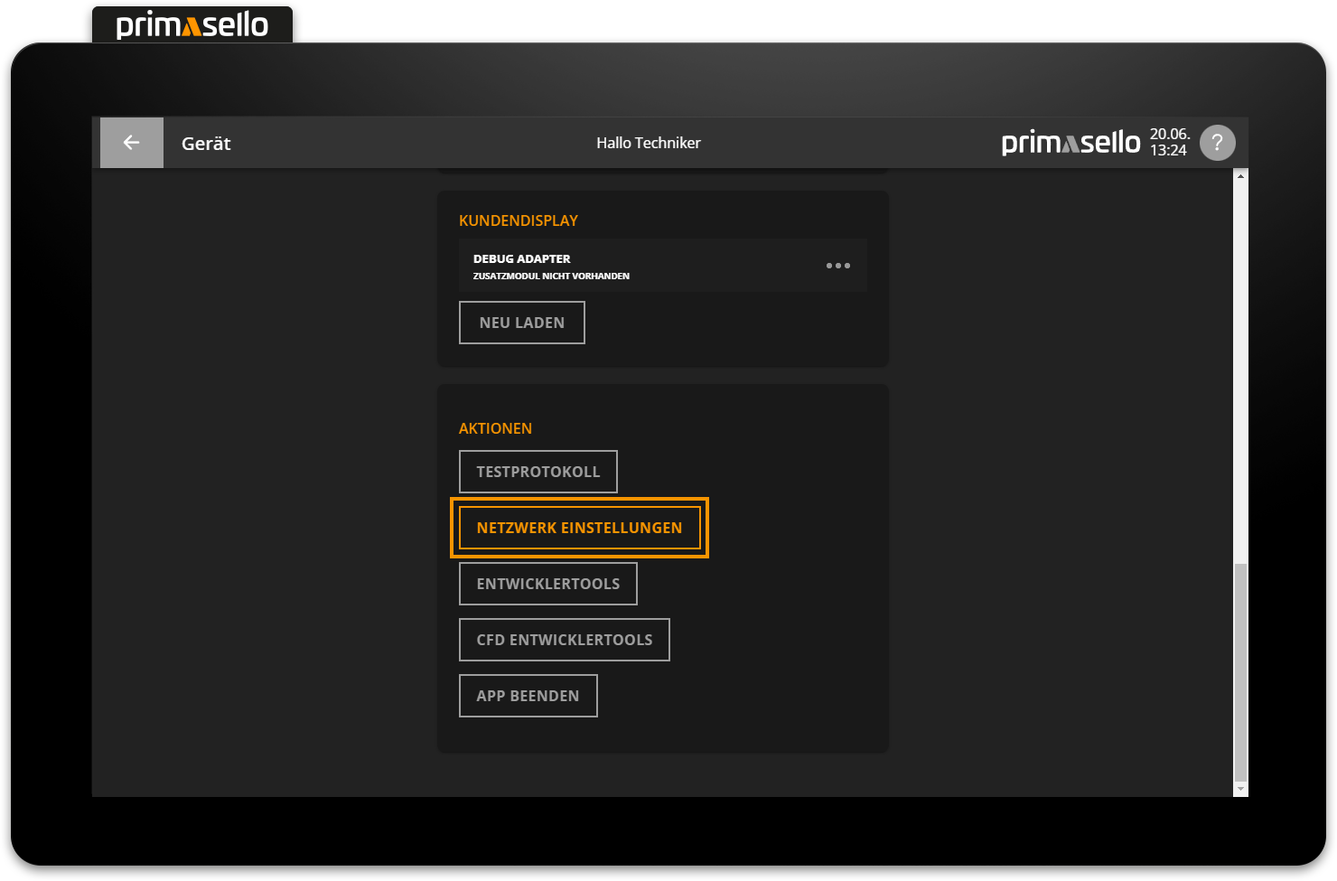Click App Beenden to quit the app
Screen dimensions: 1337x881
coord(528,695)
